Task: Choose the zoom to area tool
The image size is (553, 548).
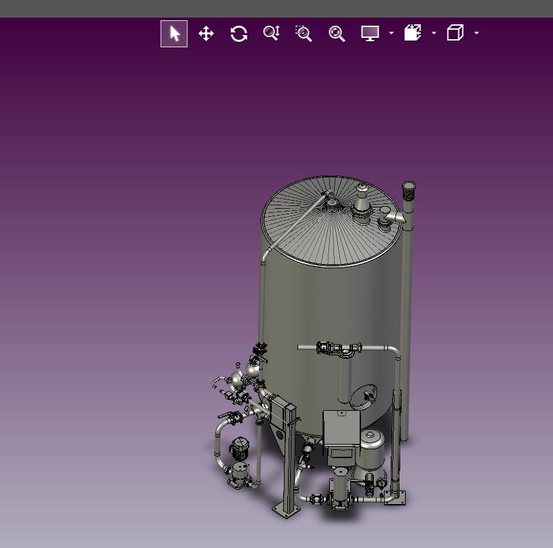Action: [304, 34]
